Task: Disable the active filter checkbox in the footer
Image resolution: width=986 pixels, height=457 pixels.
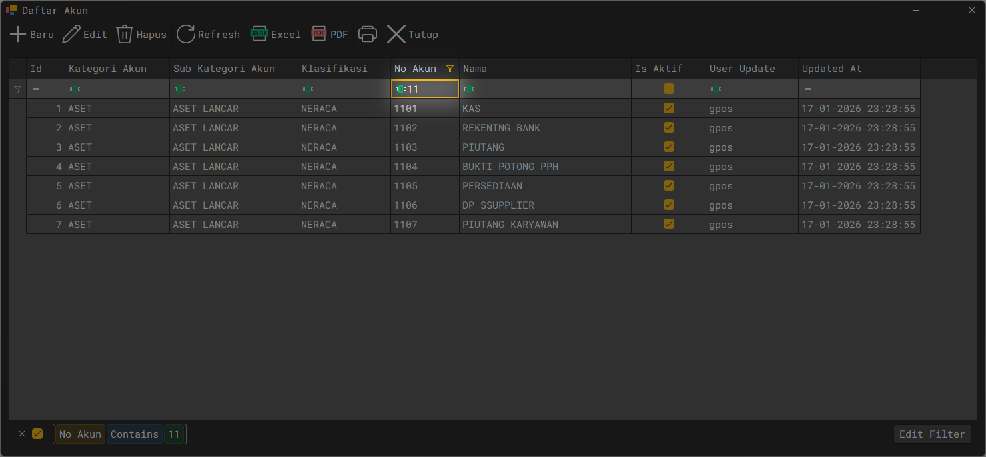Action: coord(37,434)
